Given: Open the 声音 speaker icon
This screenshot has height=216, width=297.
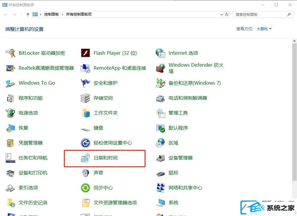Looking at the screenshot, I should pos(85,173).
